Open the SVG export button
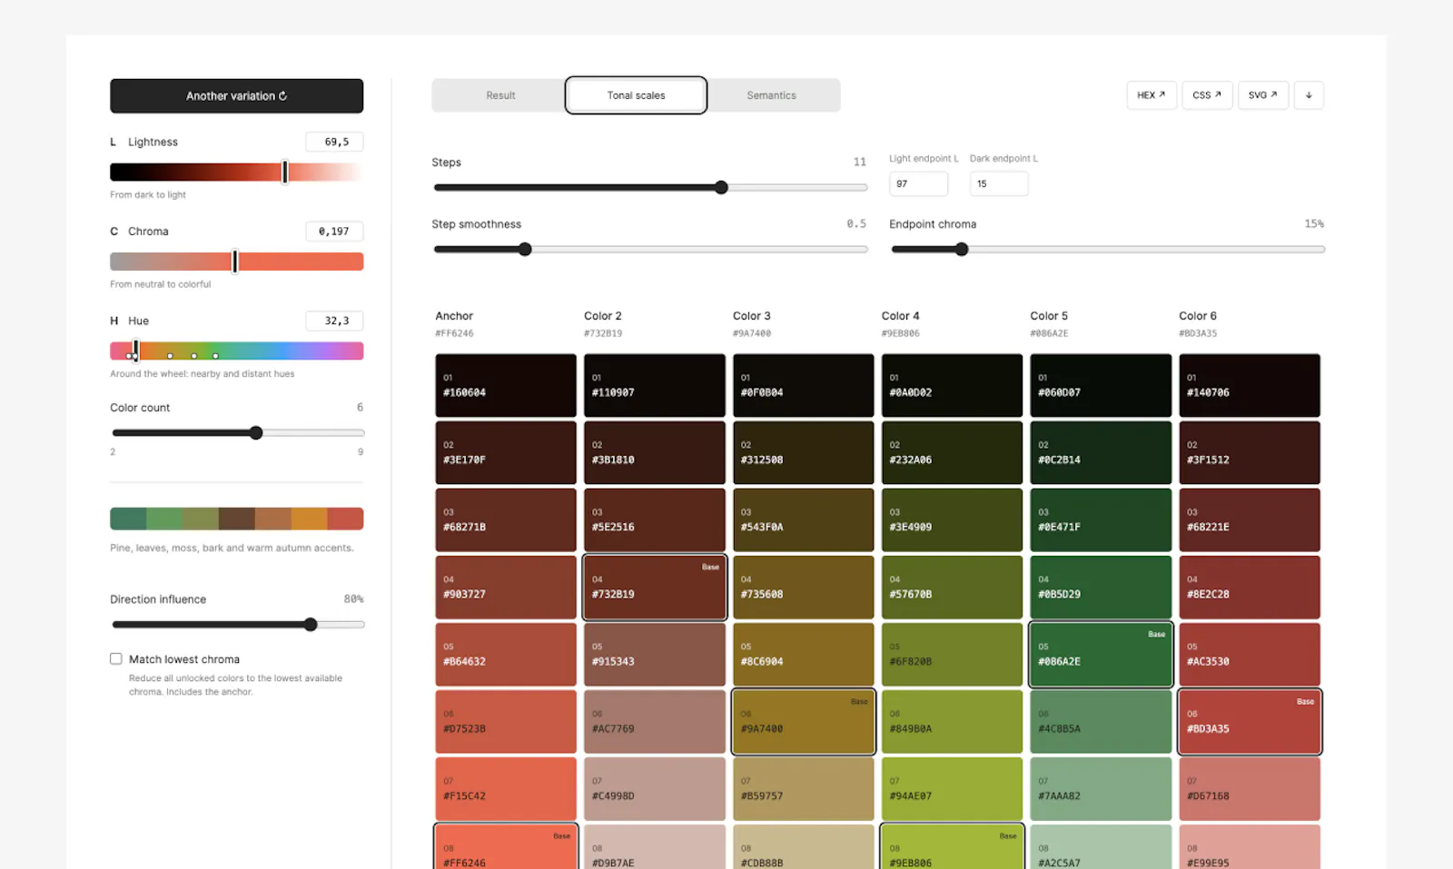This screenshot has width=1453, height=869. [x=1262, y=95]
